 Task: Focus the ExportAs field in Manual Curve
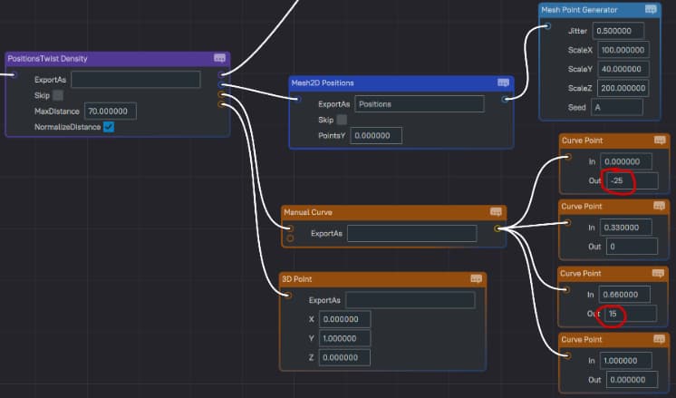click(411, 234)
